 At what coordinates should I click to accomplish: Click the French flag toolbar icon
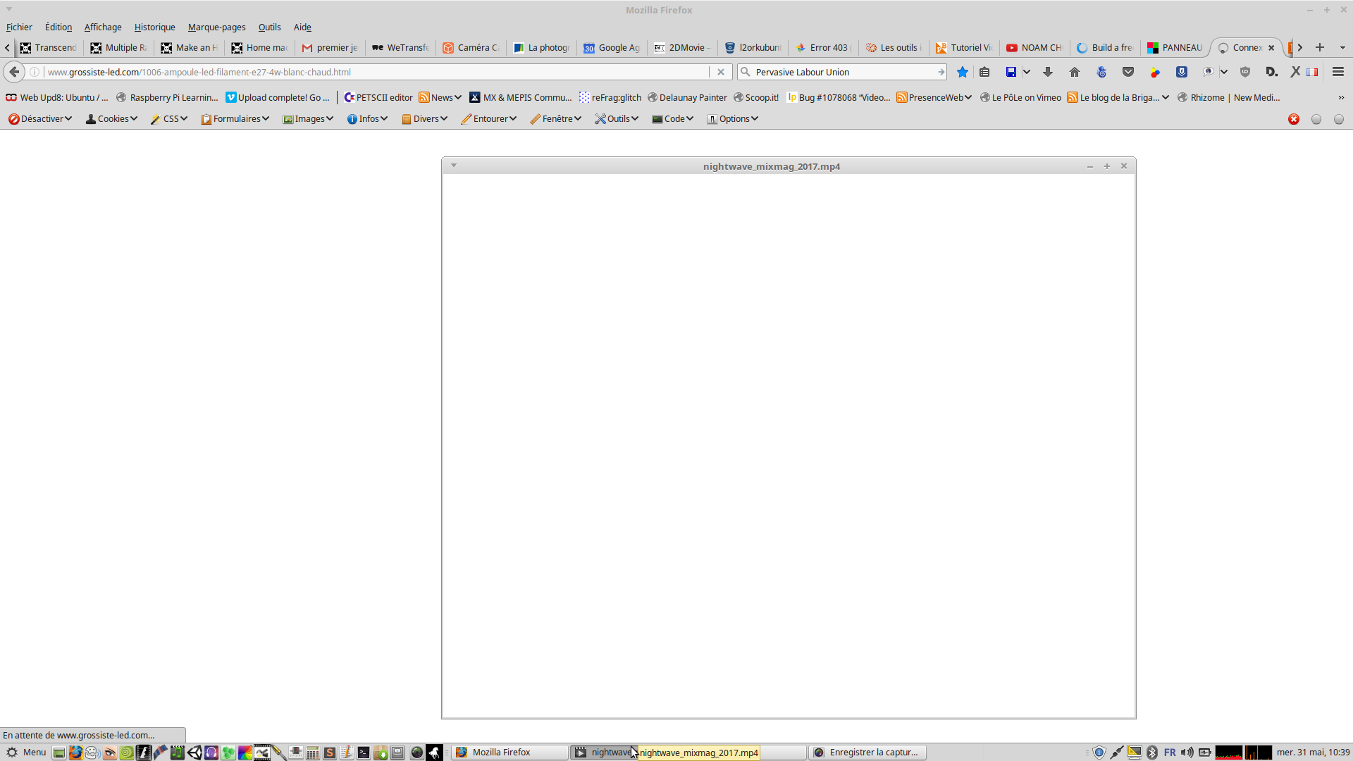click(1312, 72)
